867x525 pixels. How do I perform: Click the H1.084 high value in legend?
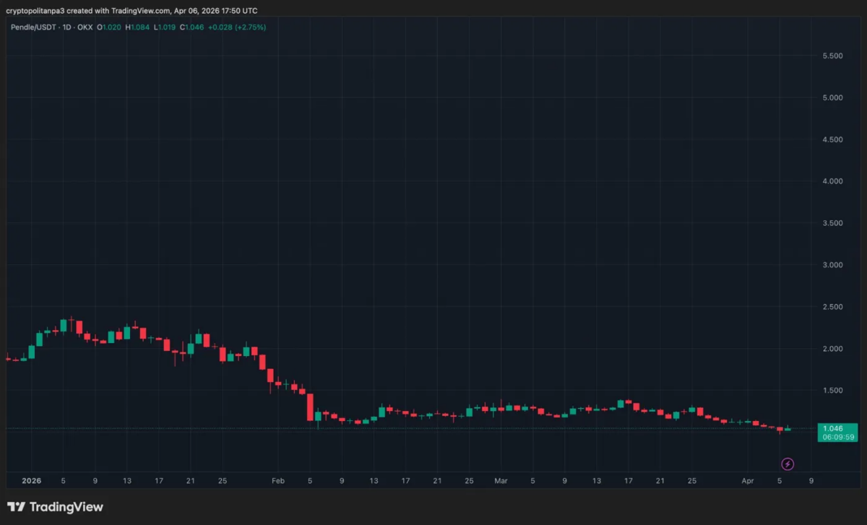[138, 27]
